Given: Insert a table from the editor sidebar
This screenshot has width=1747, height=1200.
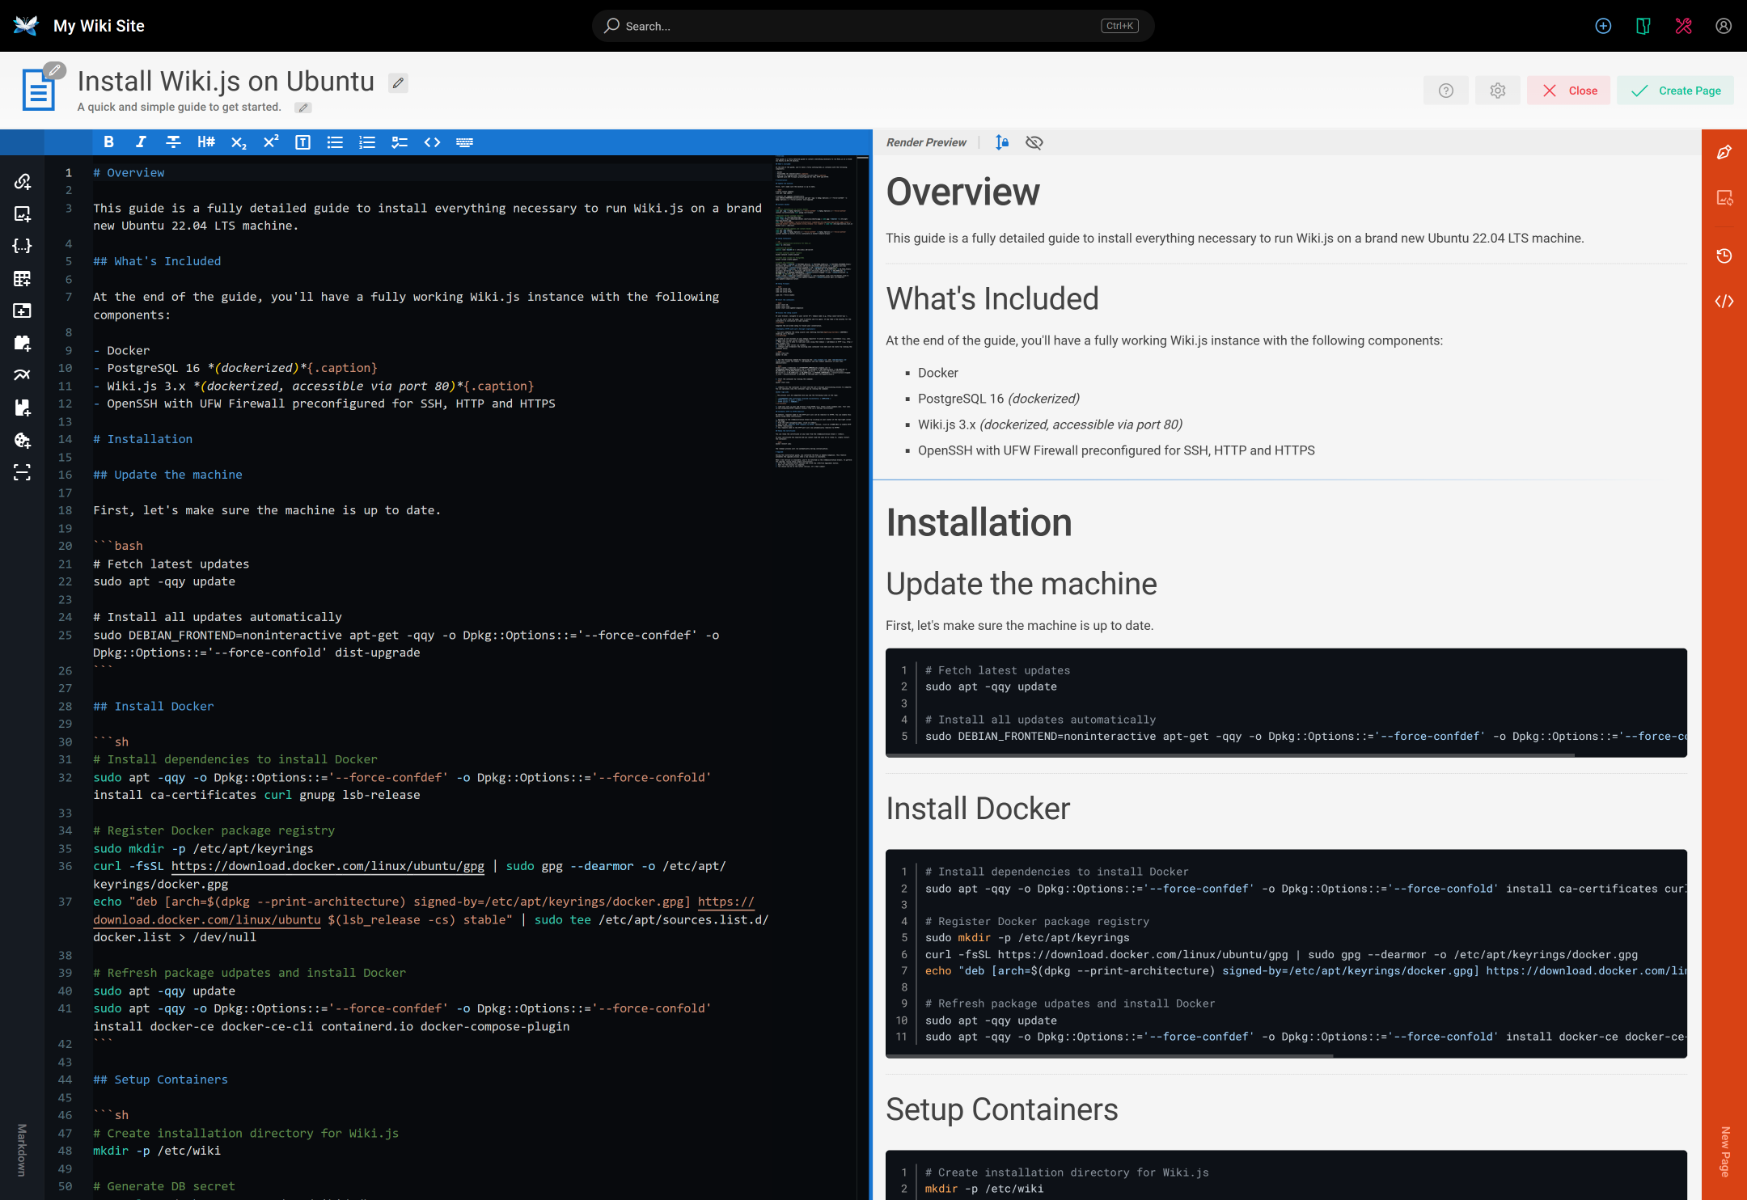Looking at the screenshot, I should coord(22,279).
